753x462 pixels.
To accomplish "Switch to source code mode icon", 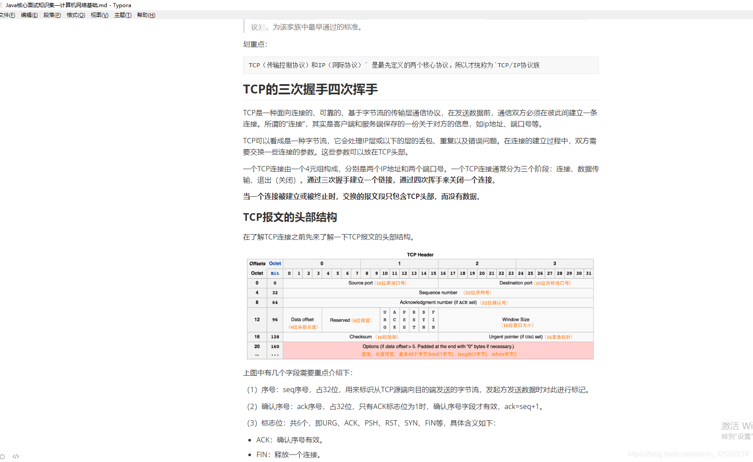I will click(16, 457).
